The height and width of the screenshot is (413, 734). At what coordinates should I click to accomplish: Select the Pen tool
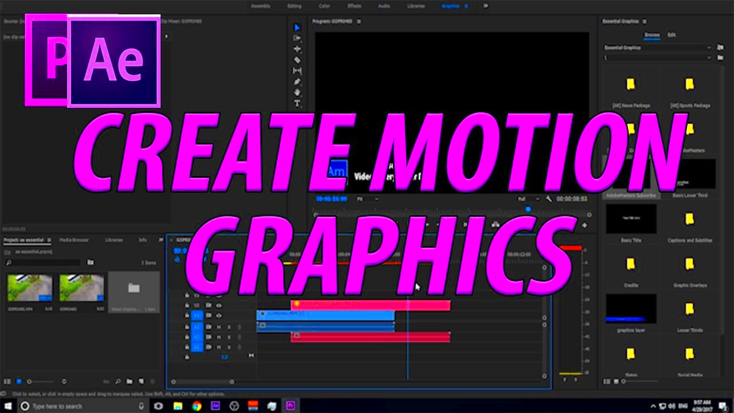tap(297, 81)
